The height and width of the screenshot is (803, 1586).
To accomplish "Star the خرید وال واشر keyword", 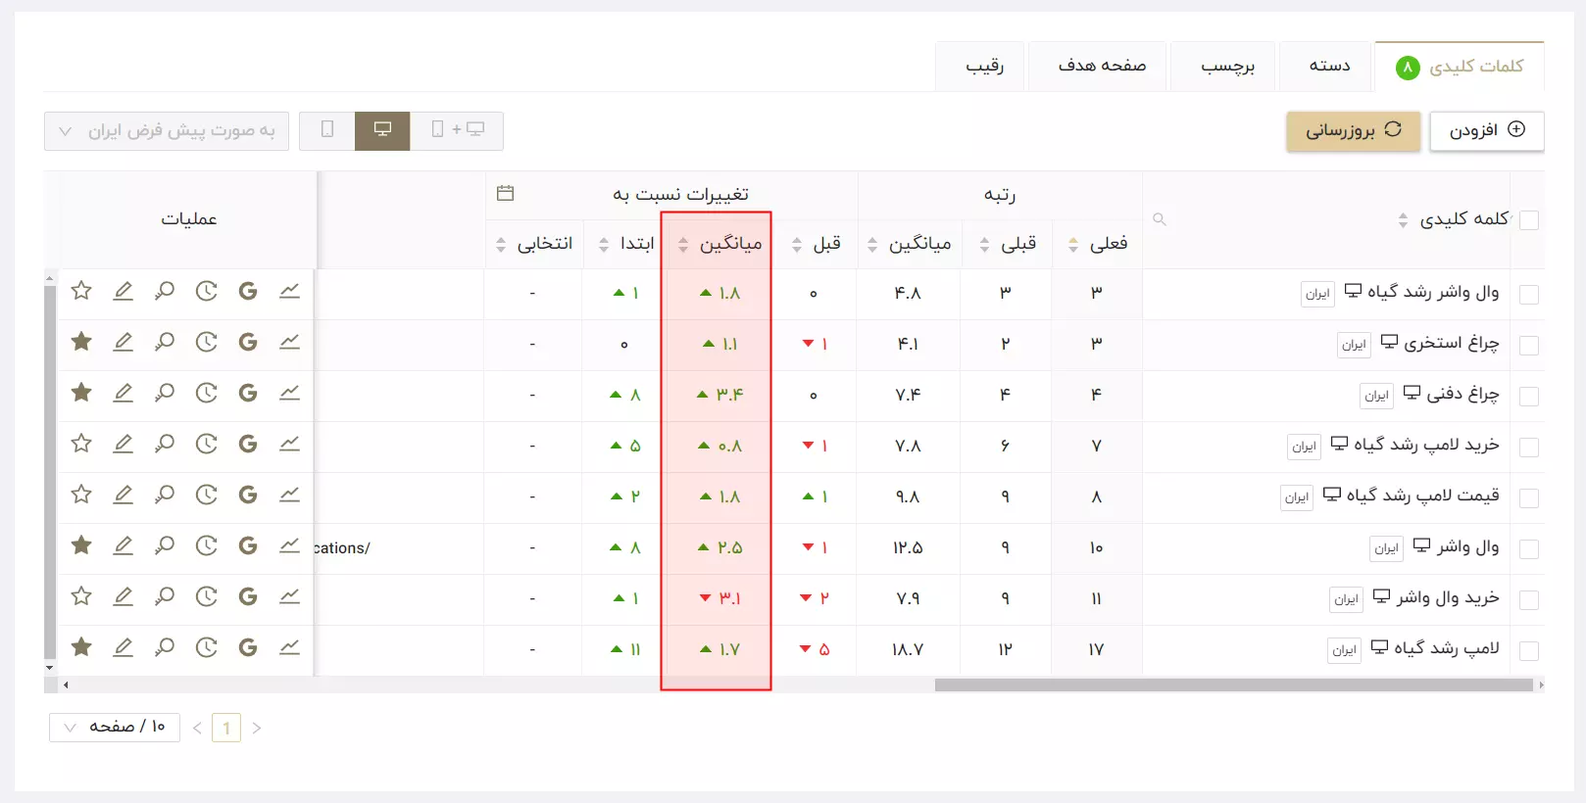I will (x=81, y=596).
